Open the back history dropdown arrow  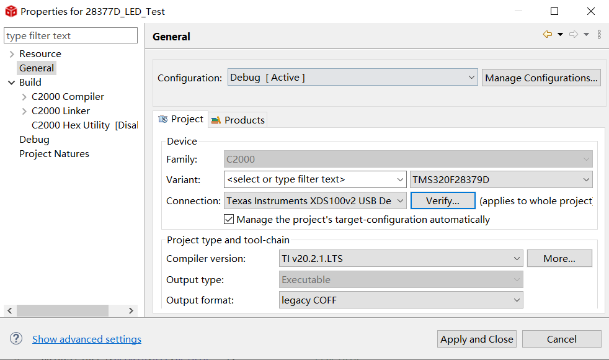coord(560,35)
